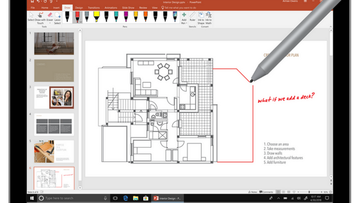Switch to Slide Sorter view

(283, 192)
